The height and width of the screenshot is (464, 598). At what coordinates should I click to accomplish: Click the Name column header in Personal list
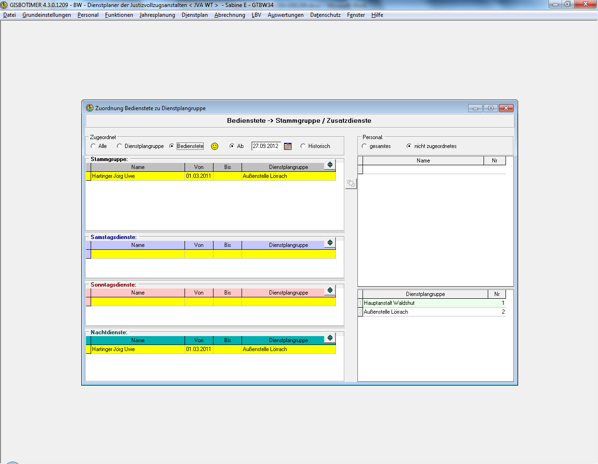point(423,161)
